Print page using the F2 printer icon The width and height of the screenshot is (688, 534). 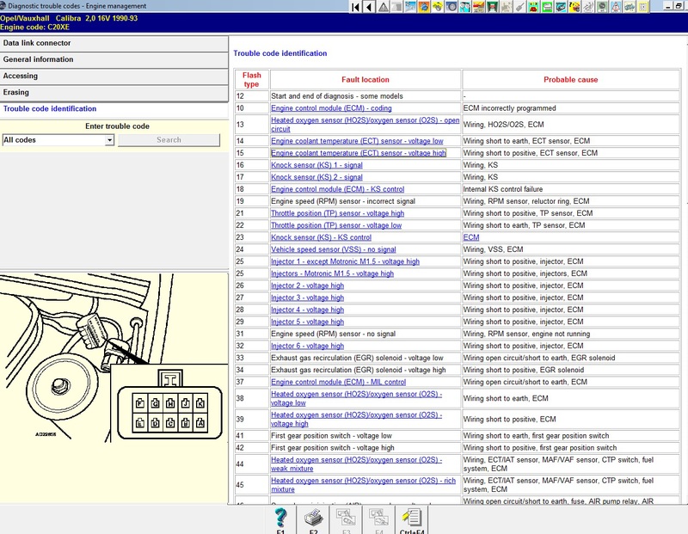pos(313,520)
